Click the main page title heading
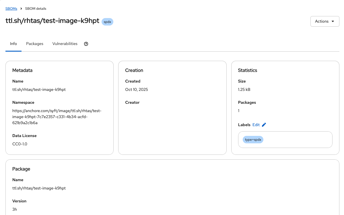Screen dimensions: 344x215 pos(53,21)
